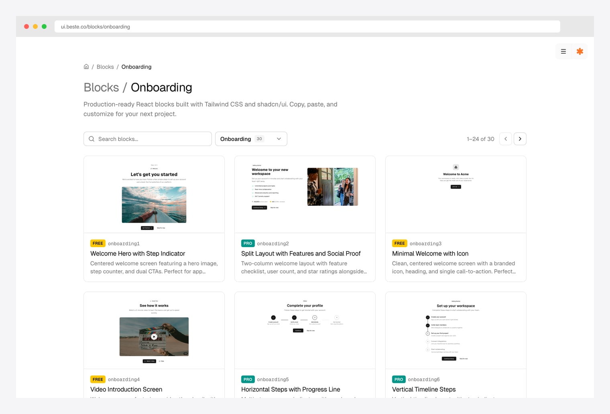Click the Blocks / Onboarding page heading
The width and height of the screenshot is (610, 414).
[x=138, y=87]
